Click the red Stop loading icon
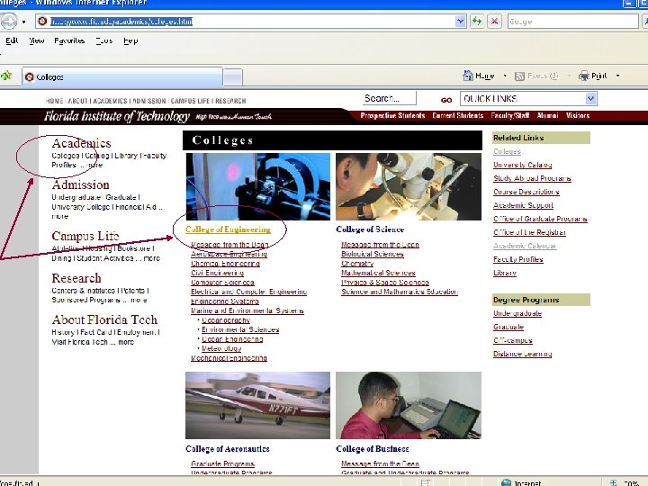Viewport: 648px width, 486px height. 494,21
